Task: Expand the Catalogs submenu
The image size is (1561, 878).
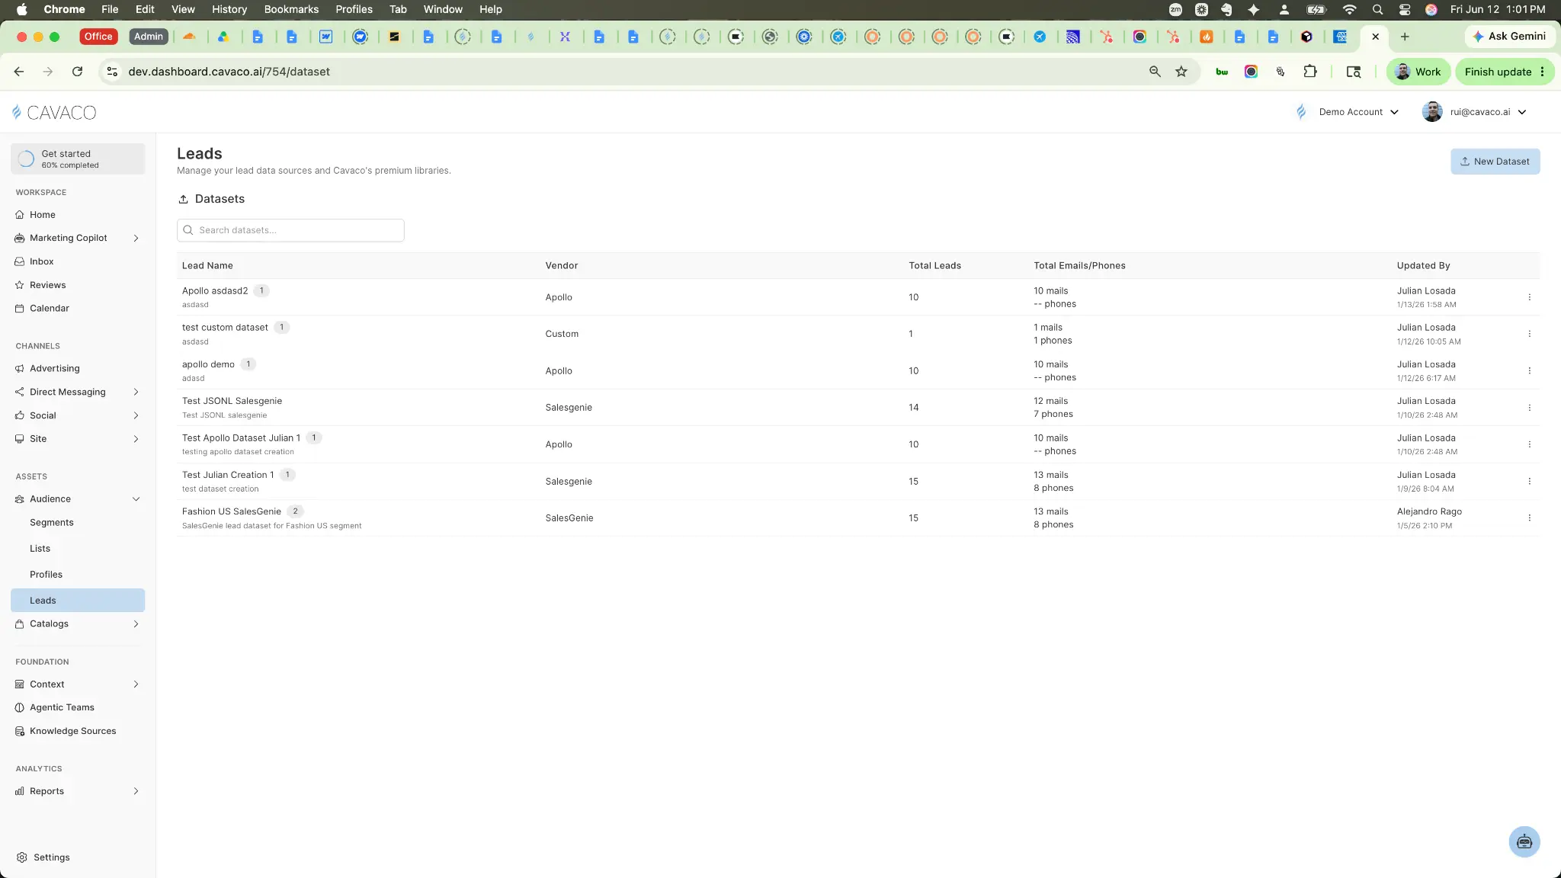Action: (x=136, y=624)
